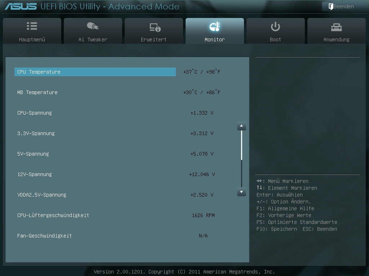The image size is (369, 276).
Task: Click the +2.520 V value
Action: [x=202, y=195]
